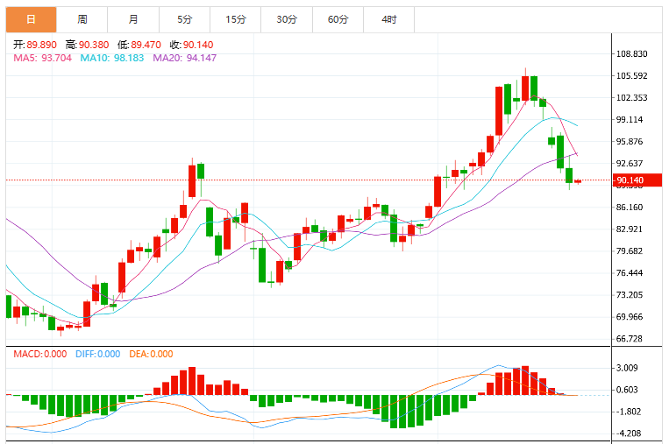Viewport: 669px width, 444px height.
Task: Click the MA20 indicator label
Action: click(x=185, y=58)
